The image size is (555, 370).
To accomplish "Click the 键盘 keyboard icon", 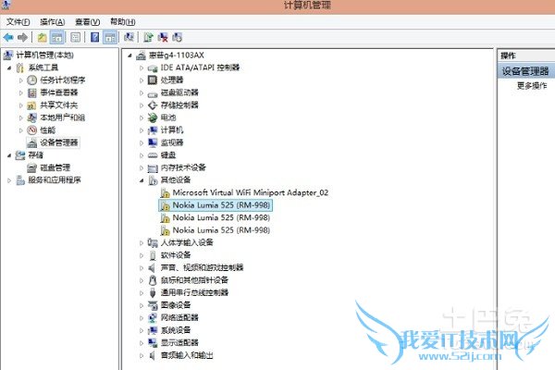I will [153, 155].
